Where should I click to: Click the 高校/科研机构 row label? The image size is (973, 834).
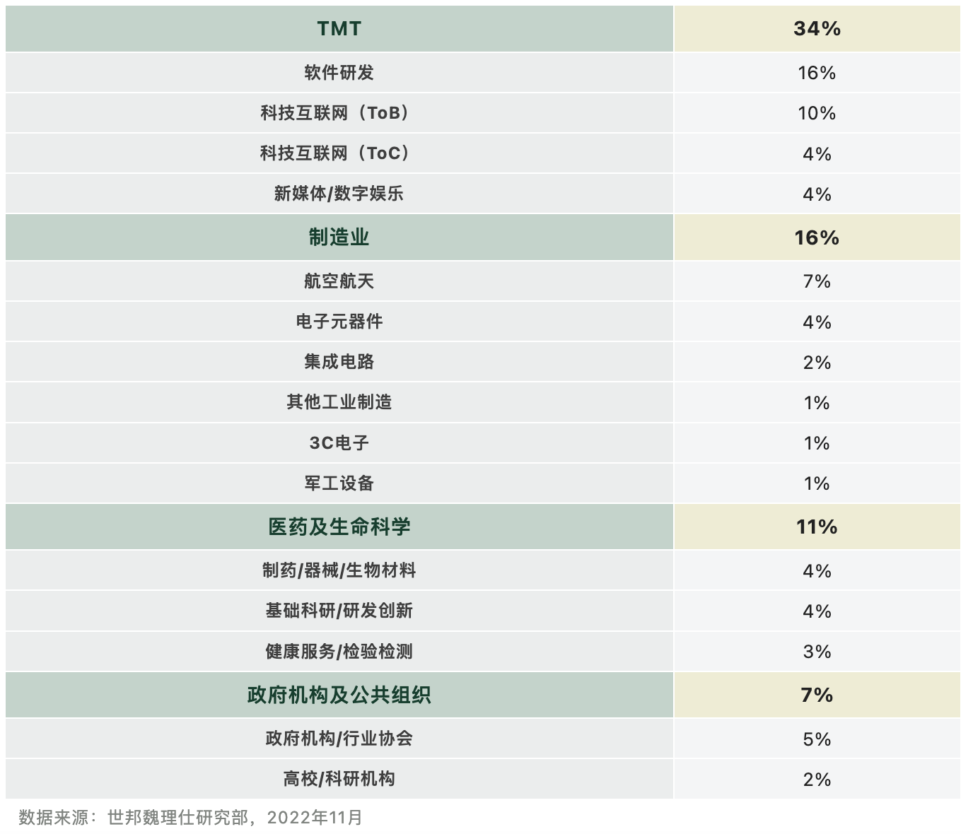[339, 779]
